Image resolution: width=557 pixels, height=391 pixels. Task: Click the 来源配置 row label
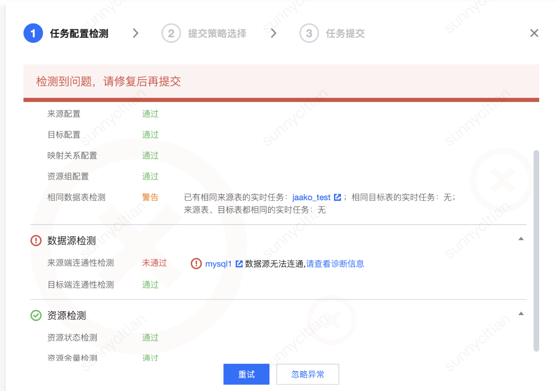[x=64, y=114]
